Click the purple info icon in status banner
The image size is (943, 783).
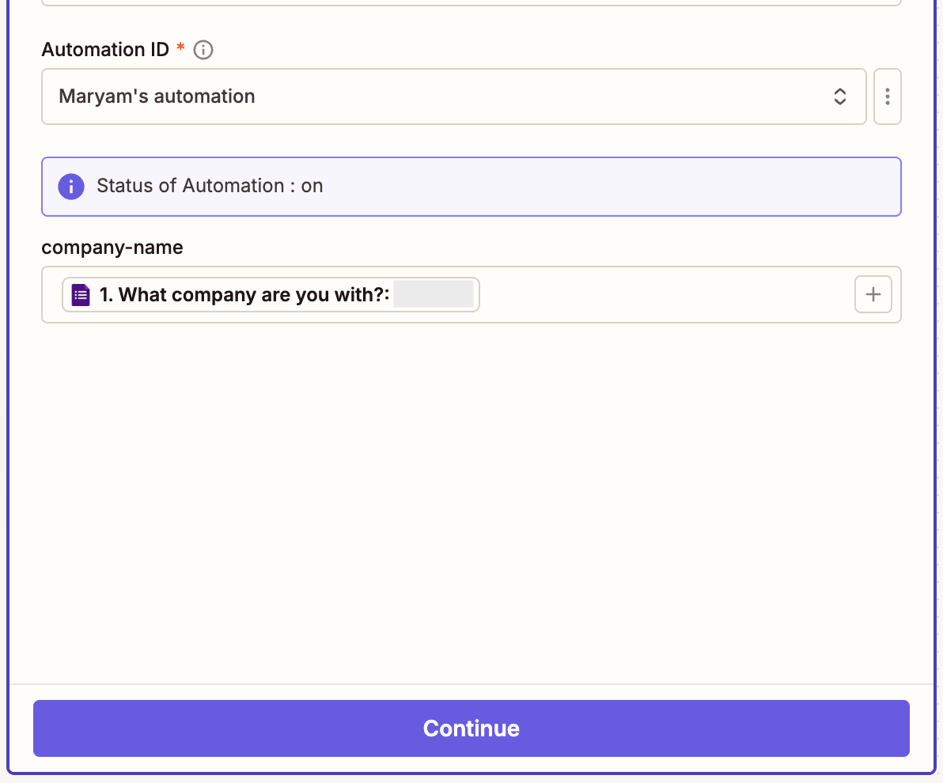coord(71,187)
